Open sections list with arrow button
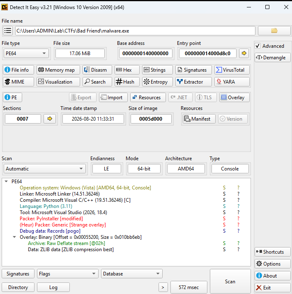Viewport: 292px width, 294px height. point(50,119)
